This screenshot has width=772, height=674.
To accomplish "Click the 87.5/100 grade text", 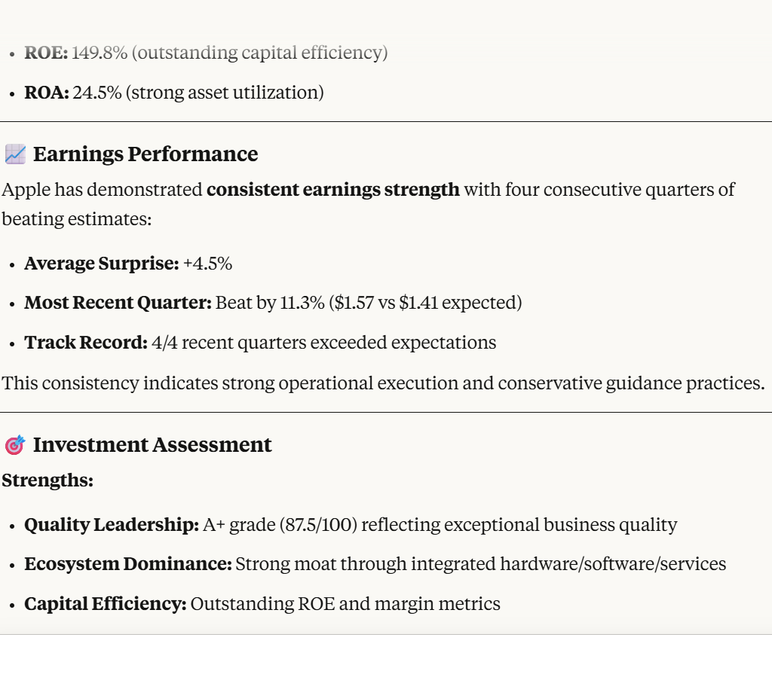I will (x=318, y=525).
